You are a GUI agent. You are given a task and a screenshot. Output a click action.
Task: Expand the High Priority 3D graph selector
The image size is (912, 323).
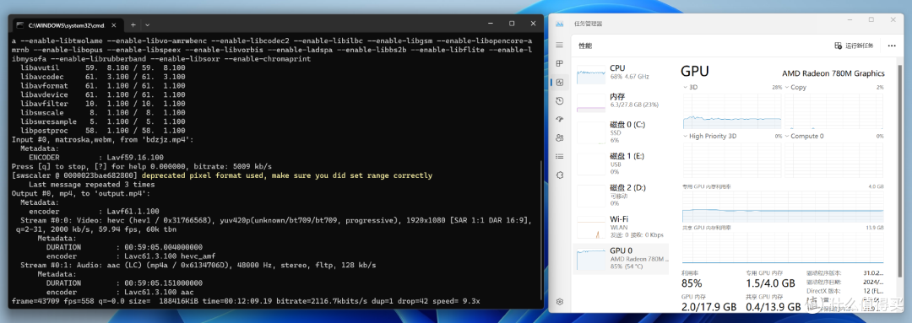686,136
